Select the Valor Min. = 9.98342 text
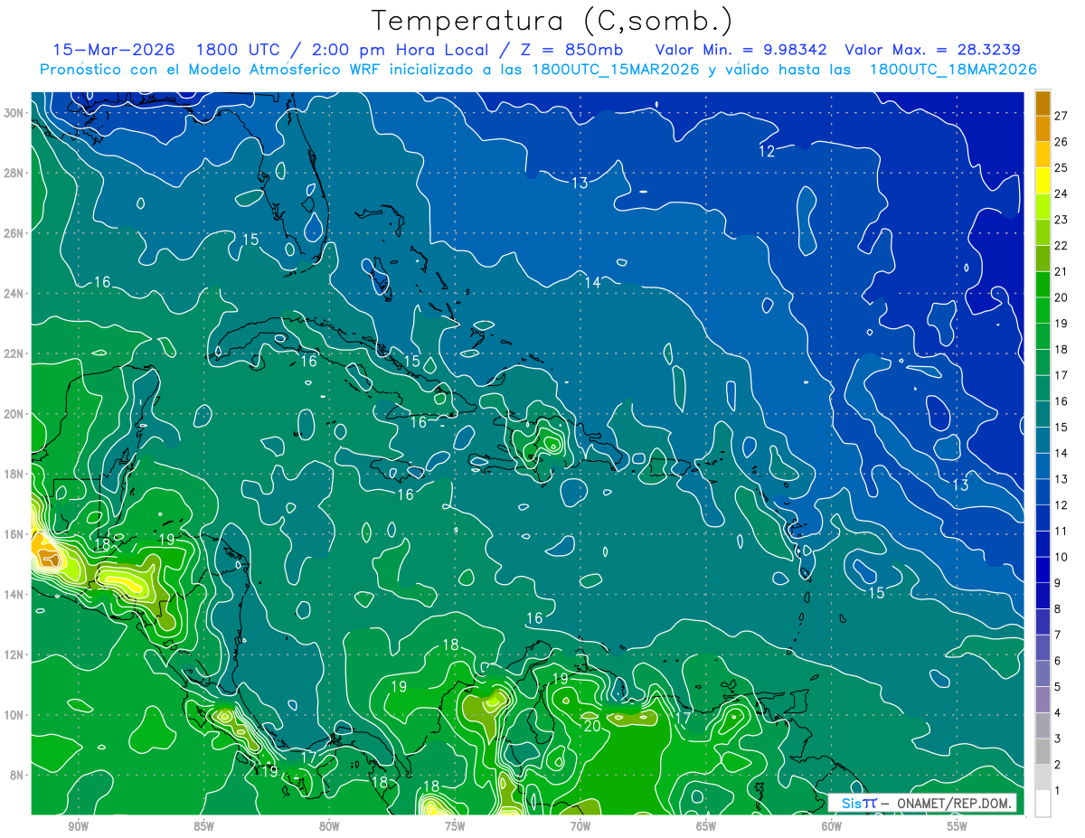The image size is (1085, 838). 742,50
